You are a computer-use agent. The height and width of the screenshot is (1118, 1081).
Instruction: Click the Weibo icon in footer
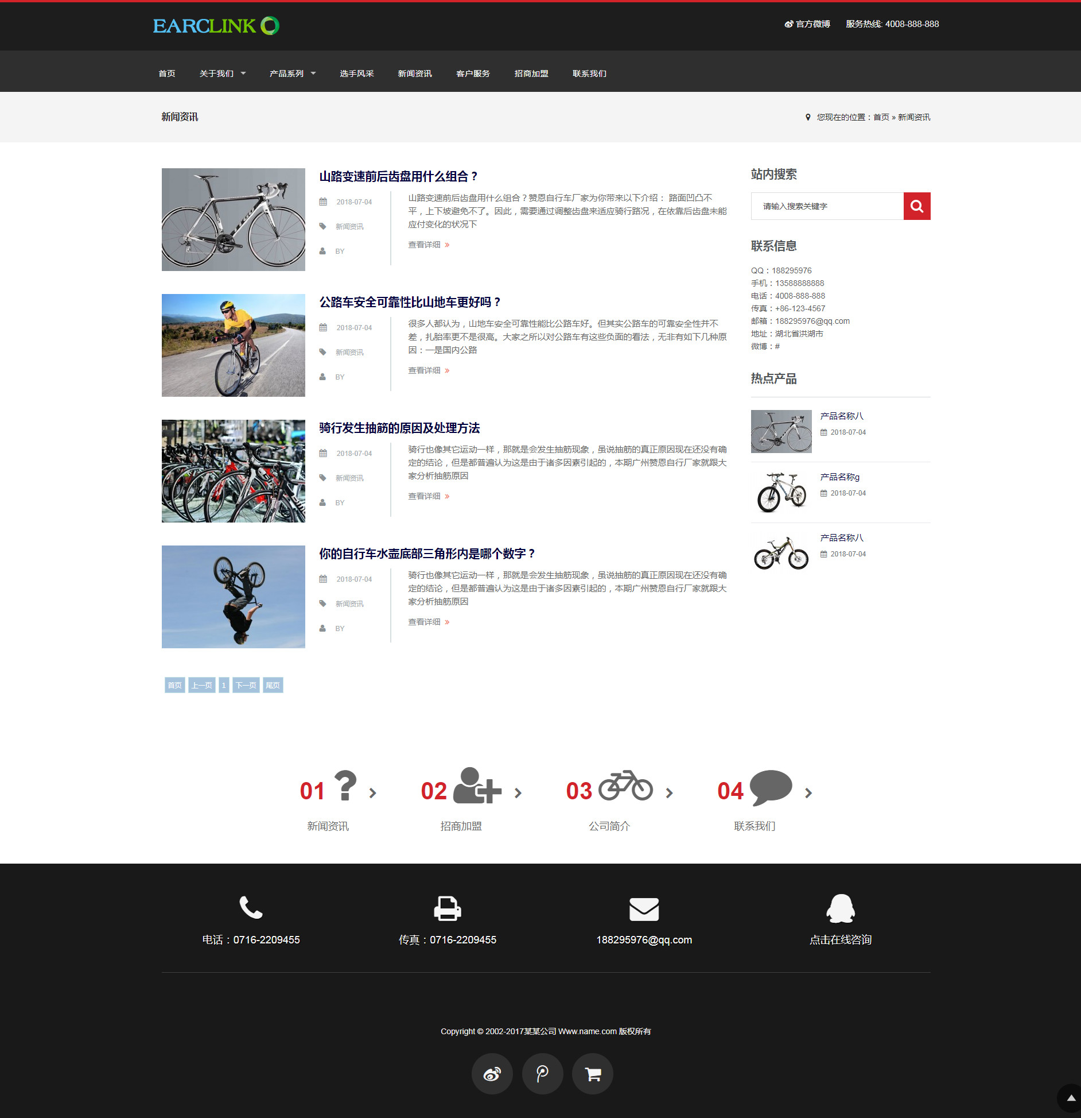tap(492, 1073)
